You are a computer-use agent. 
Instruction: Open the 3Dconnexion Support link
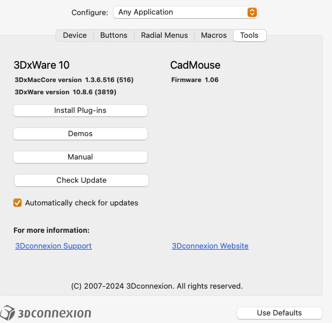(54, 246)
